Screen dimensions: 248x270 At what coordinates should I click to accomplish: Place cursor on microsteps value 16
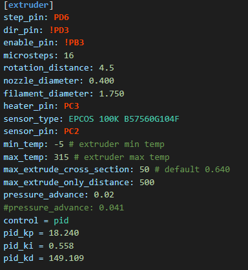[69, 56]
